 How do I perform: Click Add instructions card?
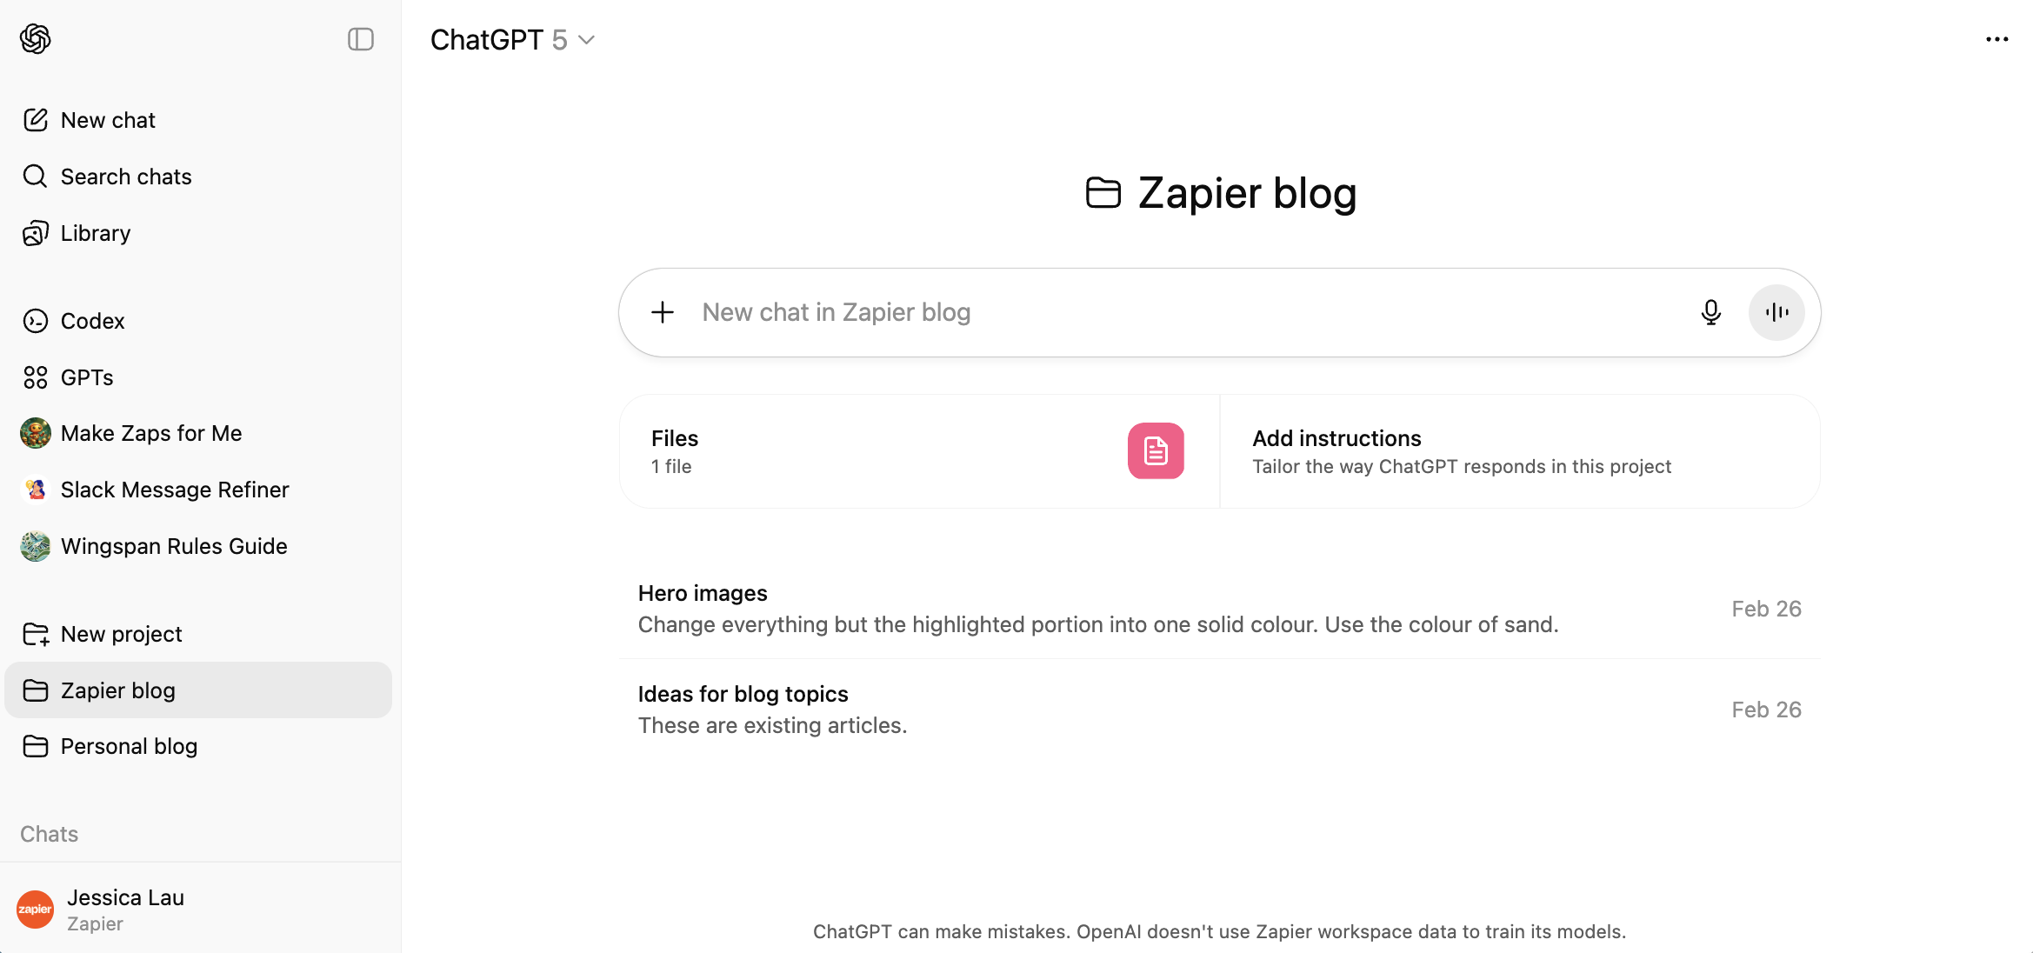(1520, 451)
